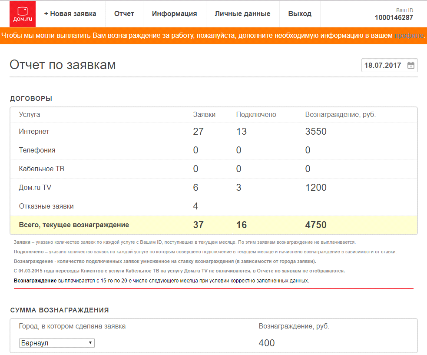Click the refused requests count 4

195,206
